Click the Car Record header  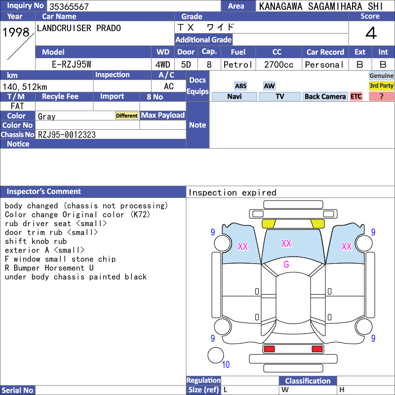325,52
